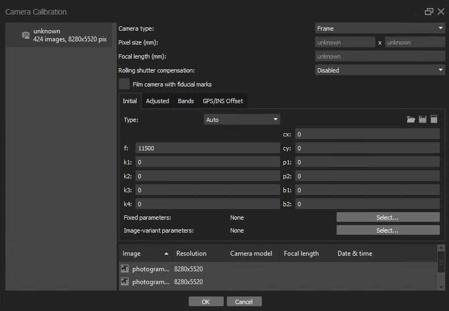Switch to the Adjusted tab
The width and height of the screenshot is (449, 311).
coord(158,101)
